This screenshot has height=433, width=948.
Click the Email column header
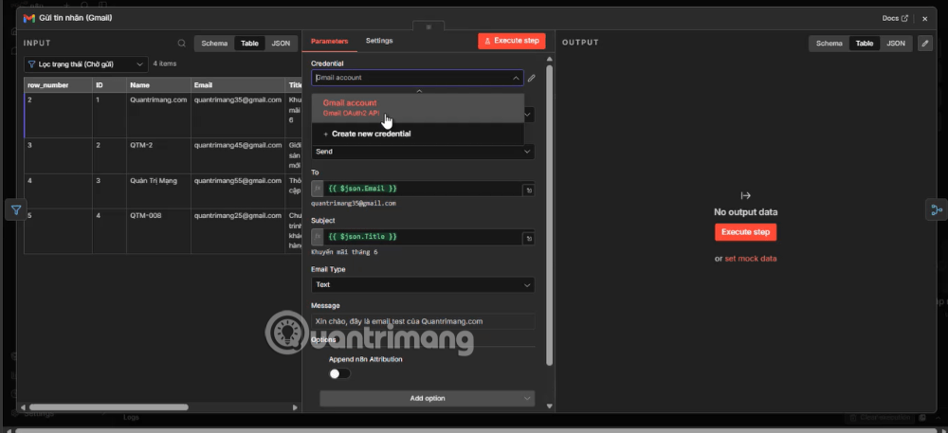coord(238,85)
